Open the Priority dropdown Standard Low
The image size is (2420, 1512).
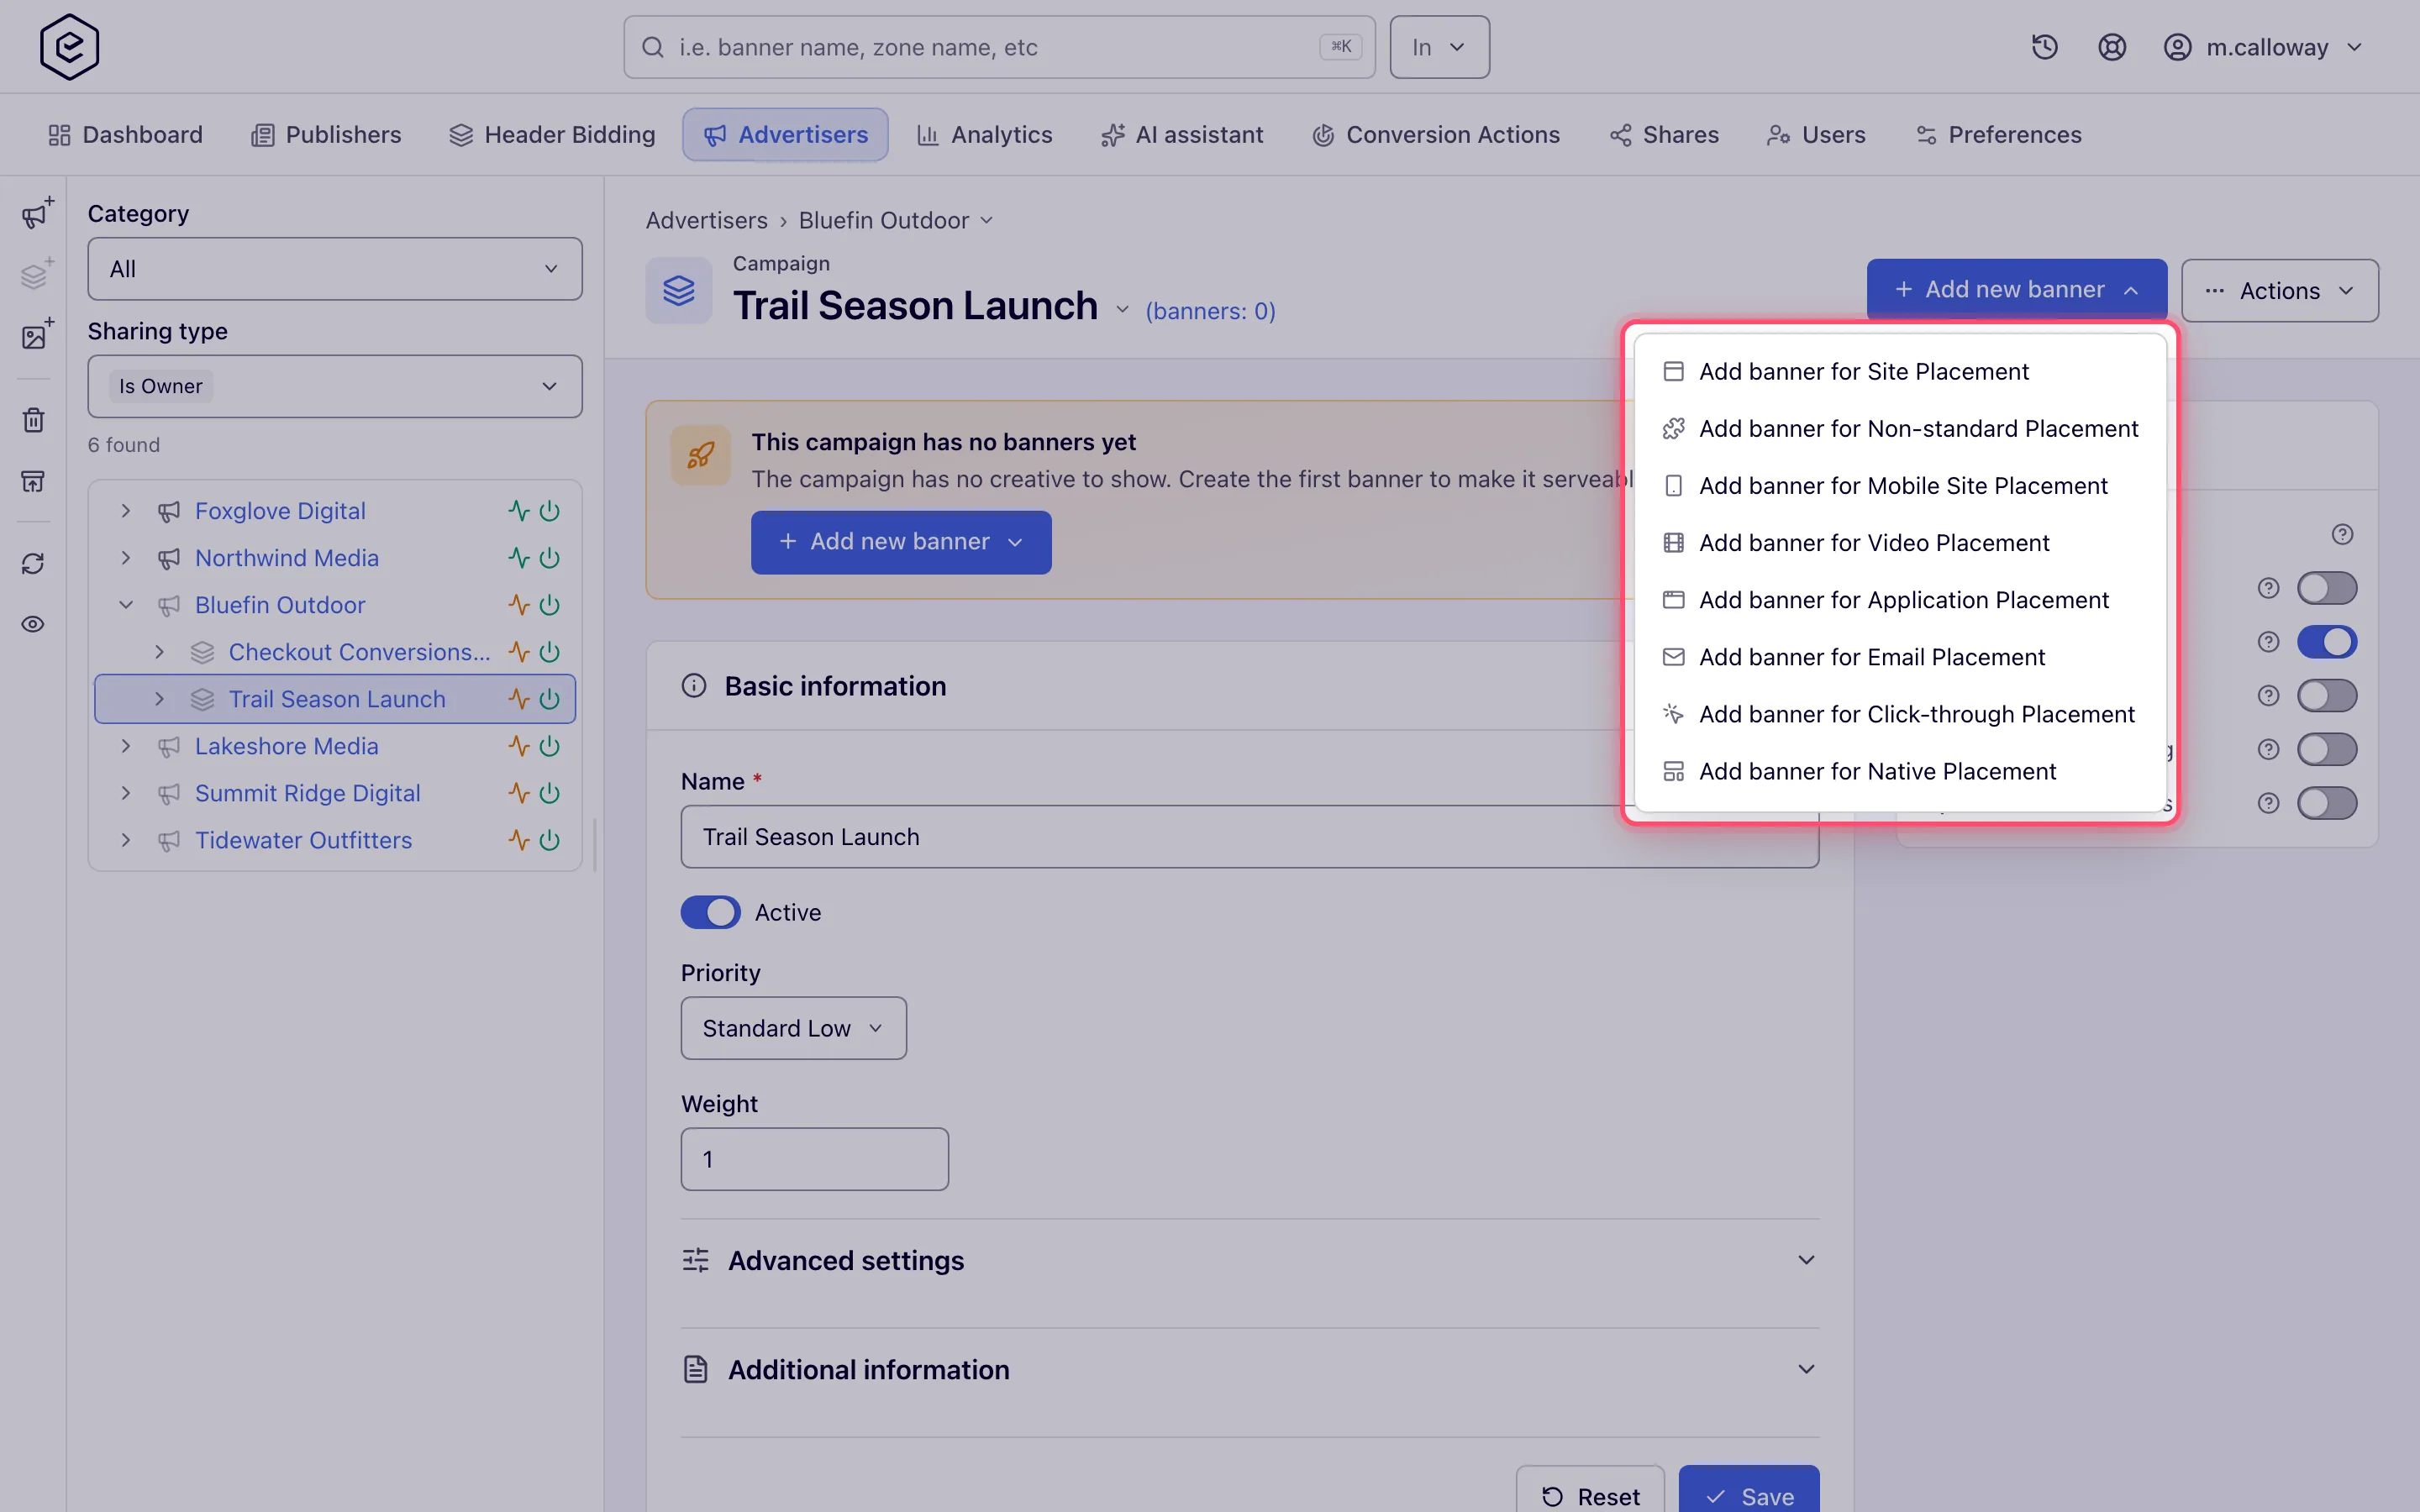(x=793, y=1028)
